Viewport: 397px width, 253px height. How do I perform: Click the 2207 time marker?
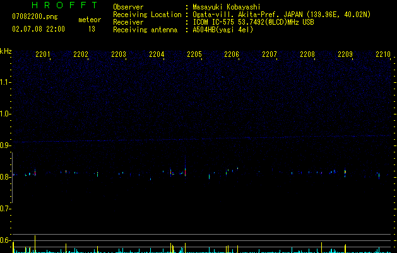tap(270, 54)
